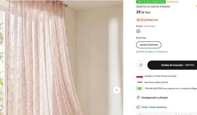Click the +40 pkt Sinsay Club badge
This screenshot has height=115, width=197.
point(147,20)
